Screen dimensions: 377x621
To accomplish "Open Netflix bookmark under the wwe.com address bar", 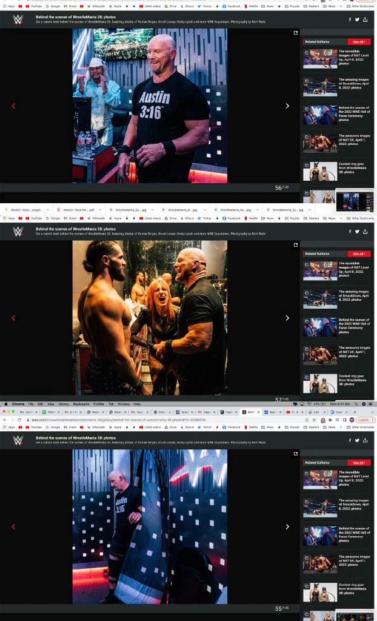I will click(x=252, y=428).
